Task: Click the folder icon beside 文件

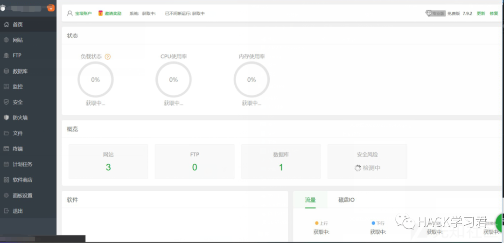Action: (6, 133)
